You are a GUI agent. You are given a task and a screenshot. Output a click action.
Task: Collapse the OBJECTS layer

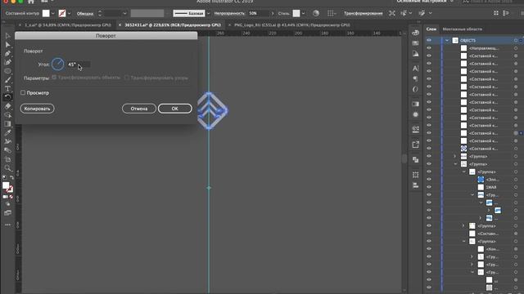pos(447,40)
